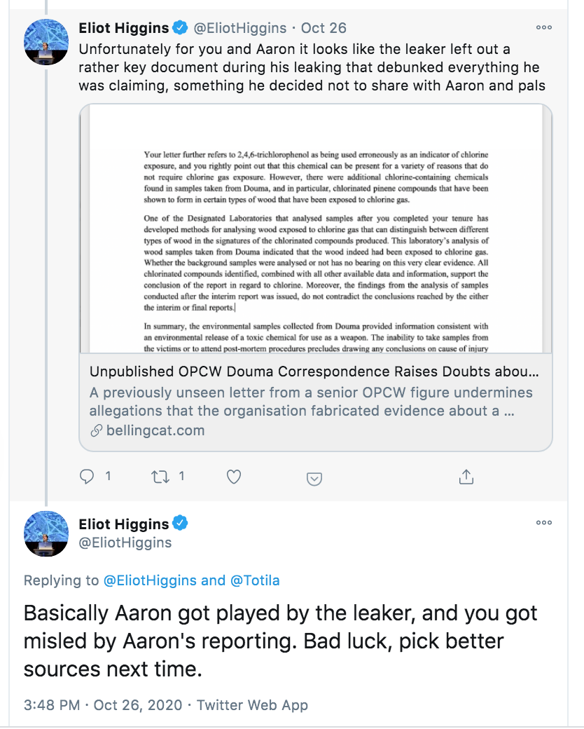Click the Oct 26 tweet date
584x729 pixels.
coord(324,28)
